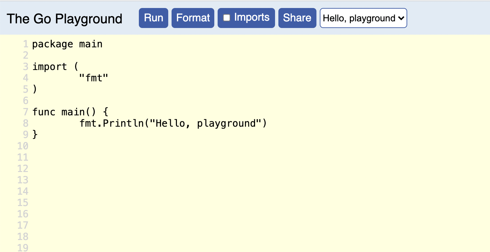
Task: Click line number 15 in the gutter
Action: [x=23, y=203]
